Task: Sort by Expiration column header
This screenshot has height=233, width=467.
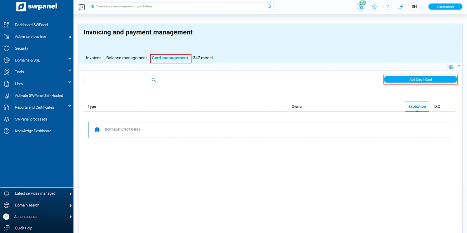Action: coord(417,107)
